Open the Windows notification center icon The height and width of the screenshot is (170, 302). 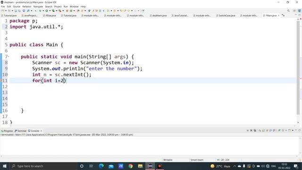tap(296, 166)
